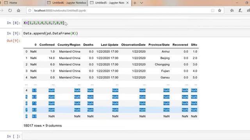Click the empty input cell at bottom
This screenshot has height=140, width=250.
(136, 136)
